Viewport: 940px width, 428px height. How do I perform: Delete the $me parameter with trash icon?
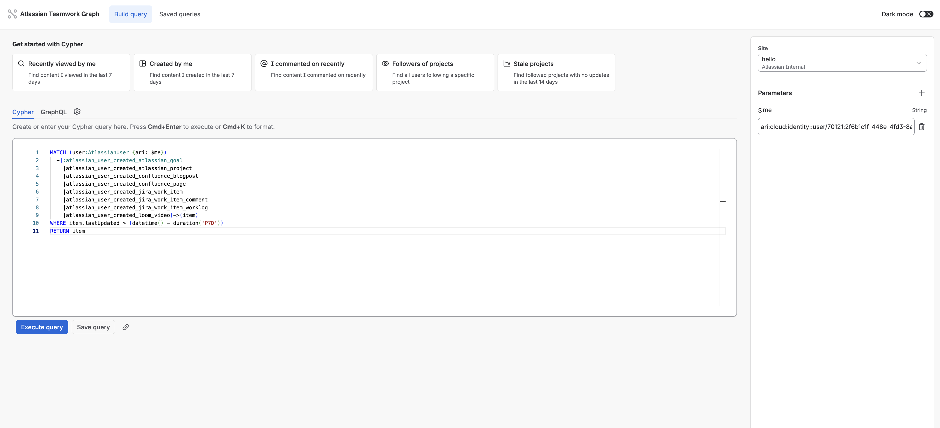(921, 126)
